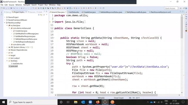The image size is (188, 105).
Task: Collapse the TestData folder
Action: 7,61
